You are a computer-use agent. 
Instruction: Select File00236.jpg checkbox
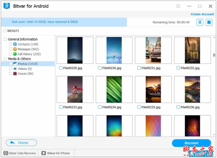click(178, 107)
